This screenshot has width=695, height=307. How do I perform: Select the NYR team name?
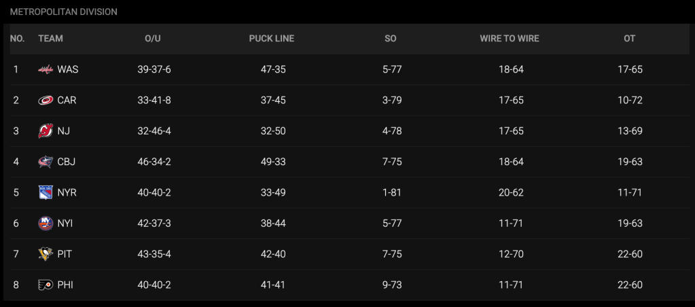coord(67,193)
